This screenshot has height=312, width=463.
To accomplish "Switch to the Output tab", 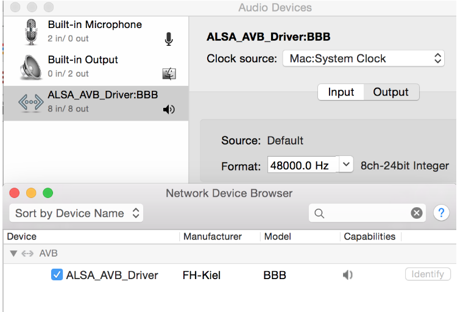I will tap(391, 92).
